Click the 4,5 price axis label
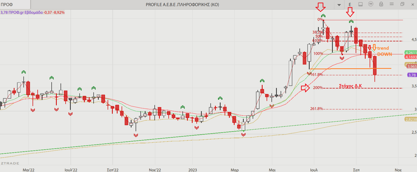This screenshot has height=172, width=417. (414, 39)
